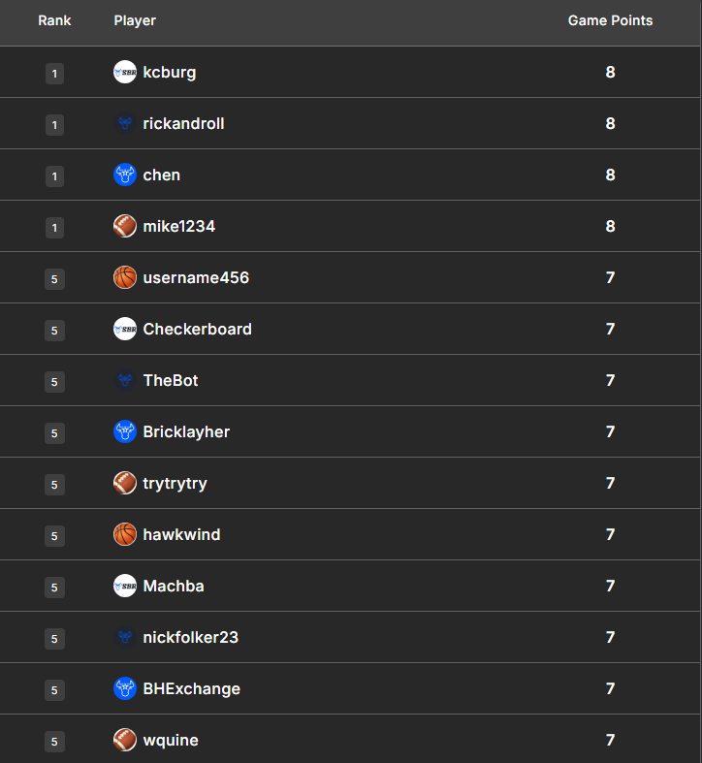The width and height of the screenshot is (702, 763).
Task: Click Checkerboard's SBR avatar icon
Action: tap(125, 329)
